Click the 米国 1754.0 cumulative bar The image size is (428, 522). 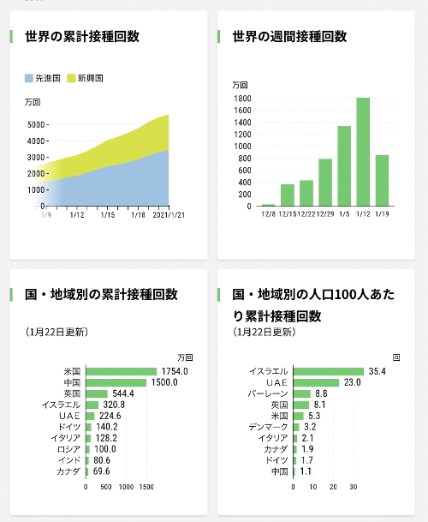click(121, 371)
